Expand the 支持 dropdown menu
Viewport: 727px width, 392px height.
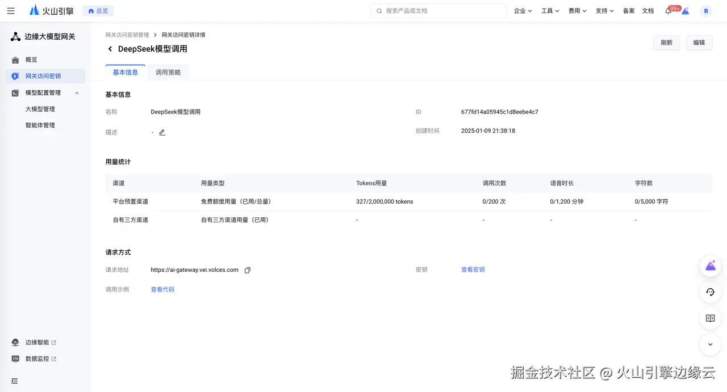coord(604,11)
